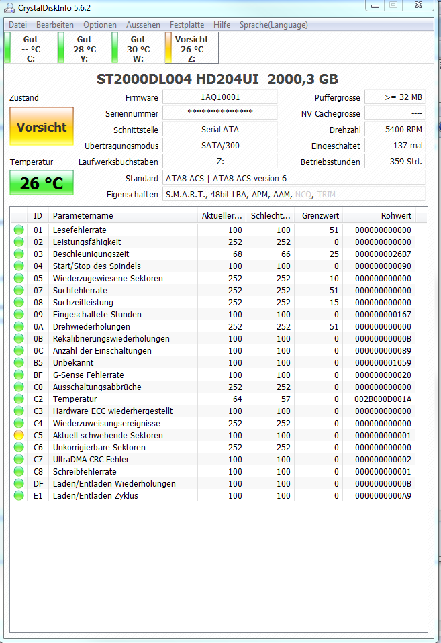441x643 pixels.
Task: Click the UltraDMA CRC Fehler parameter name
Action: tap(91, 459)
